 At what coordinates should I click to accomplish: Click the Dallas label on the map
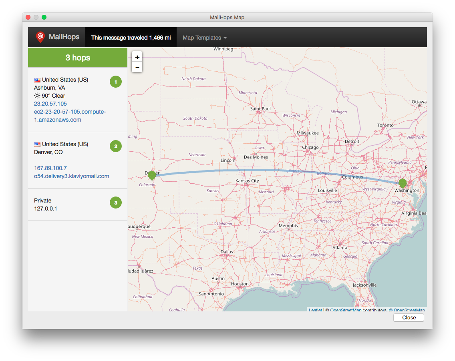pyautogui.click(x=227, y=252)
